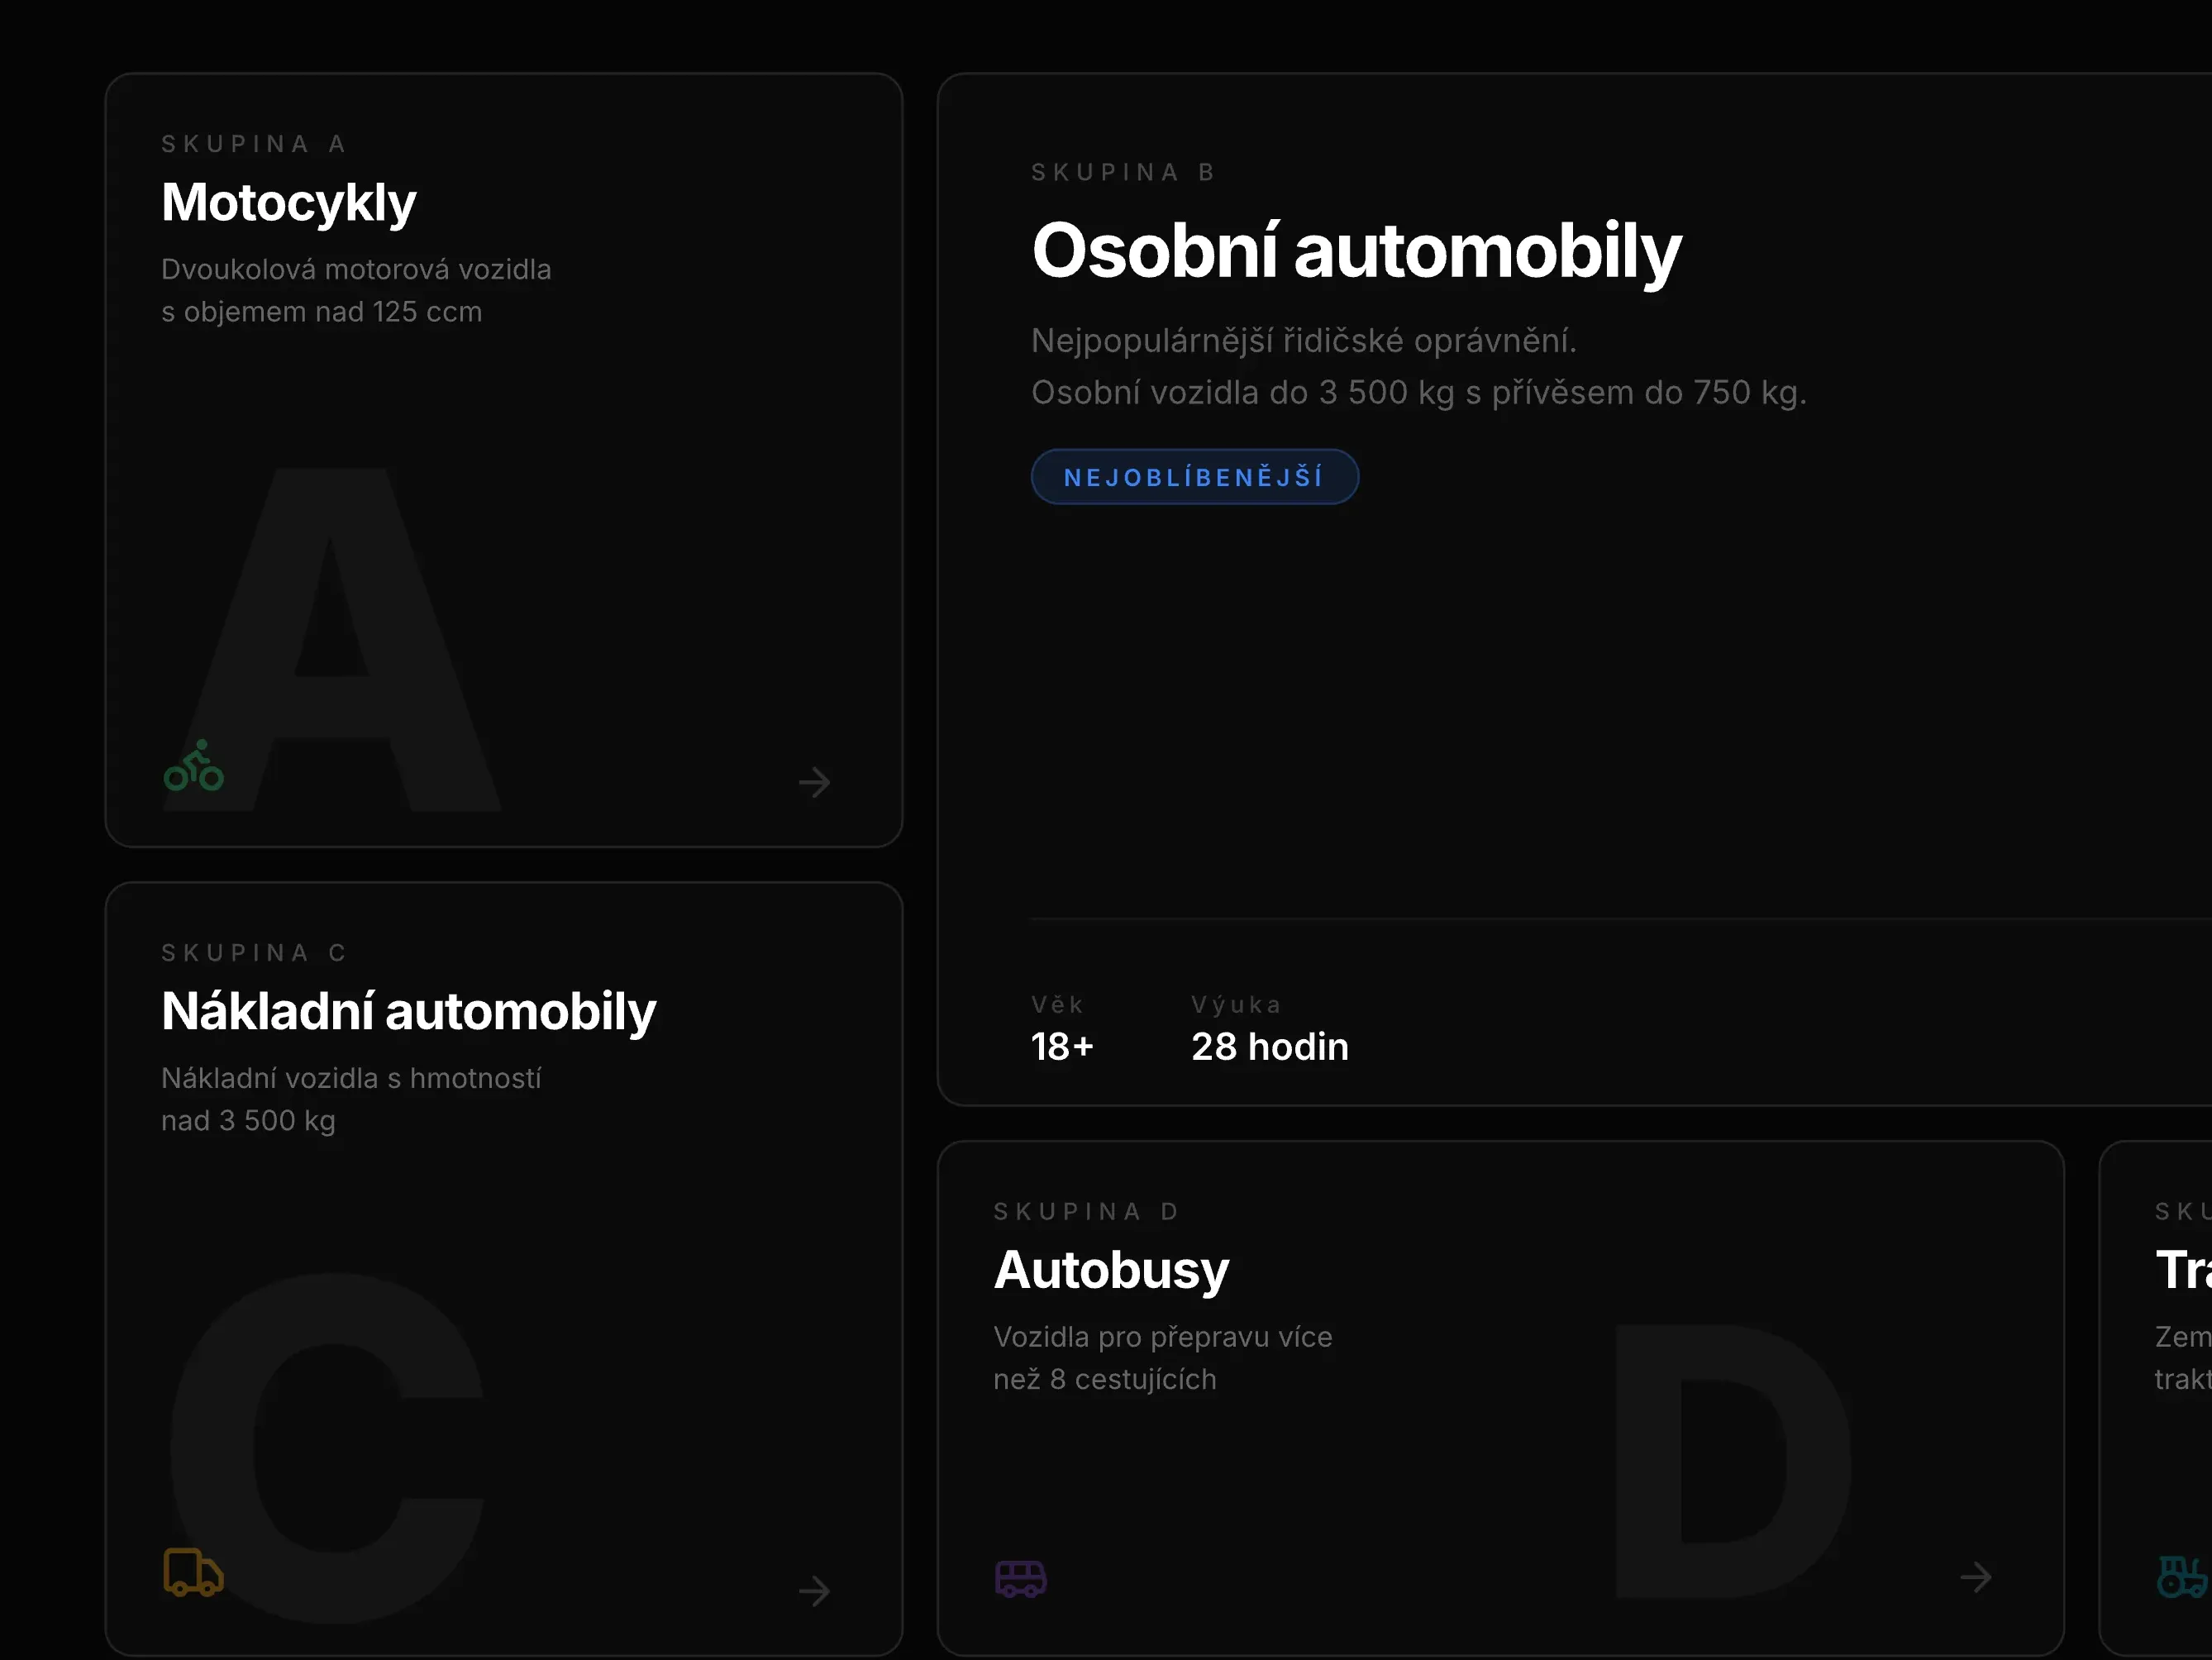Click arrow in Motocykly card
Viewport: 2212px width, 1660px height.
tap(814, 782)
